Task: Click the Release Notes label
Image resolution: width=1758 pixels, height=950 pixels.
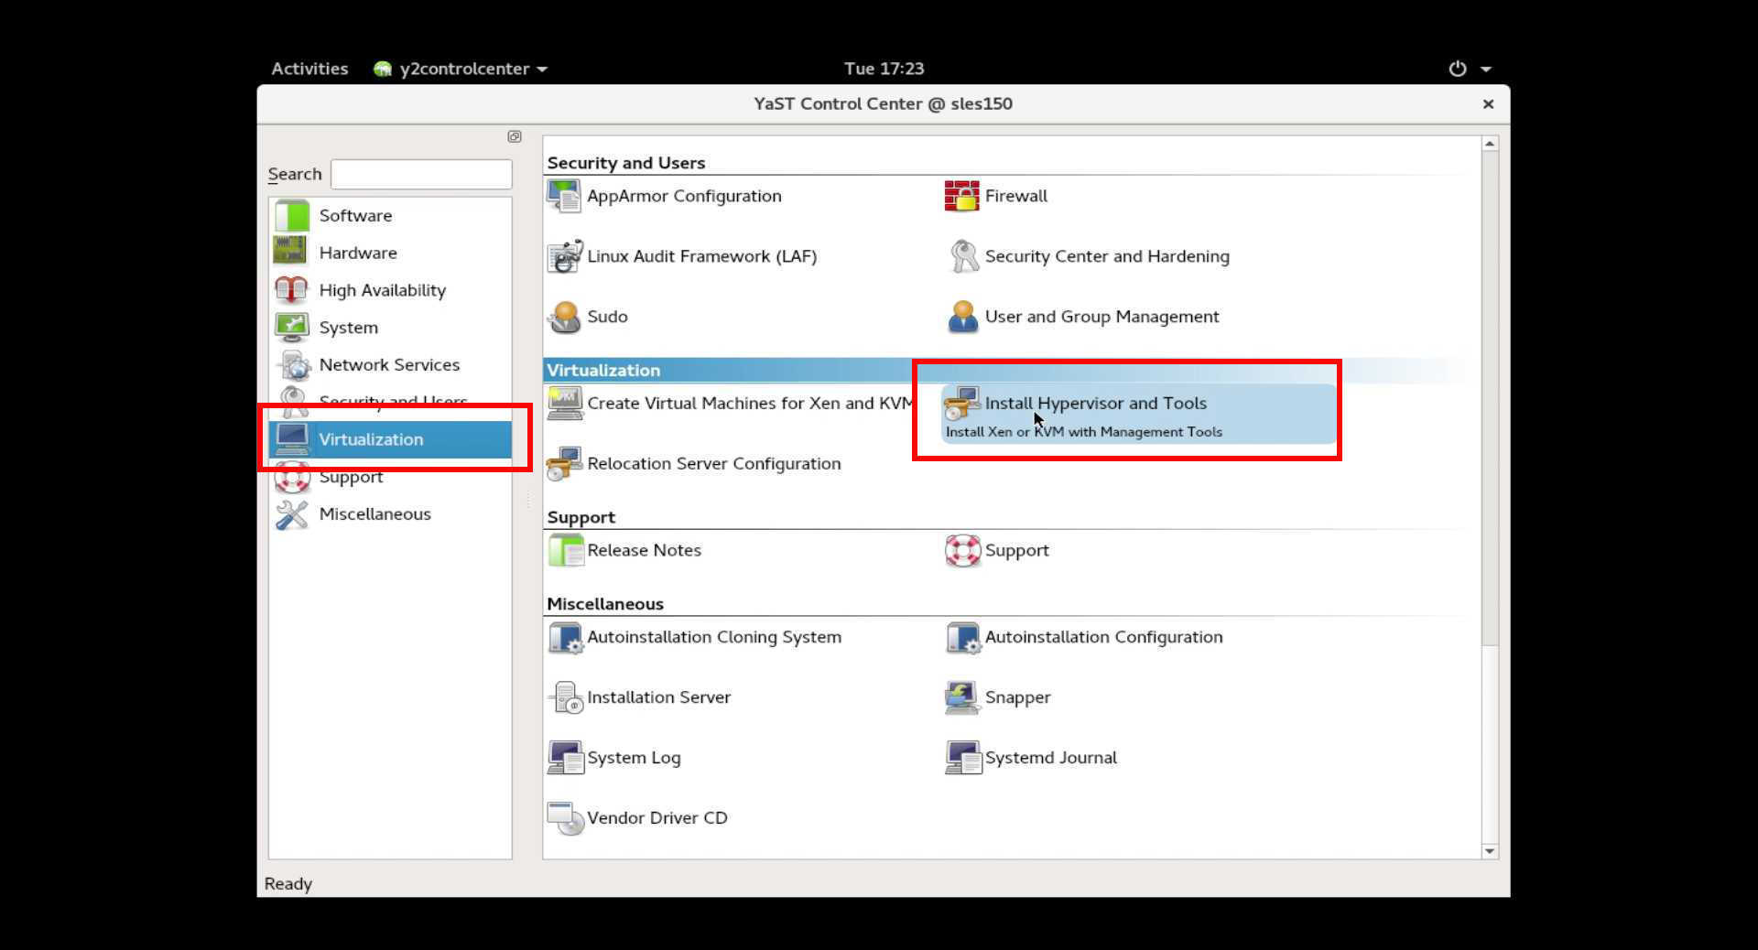Action: (x=644, y=550)
